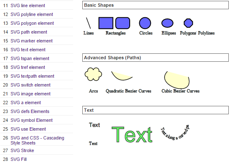
Task: Open SVG and CSS - Cascading Style Sheets
Action: point(37,140)
